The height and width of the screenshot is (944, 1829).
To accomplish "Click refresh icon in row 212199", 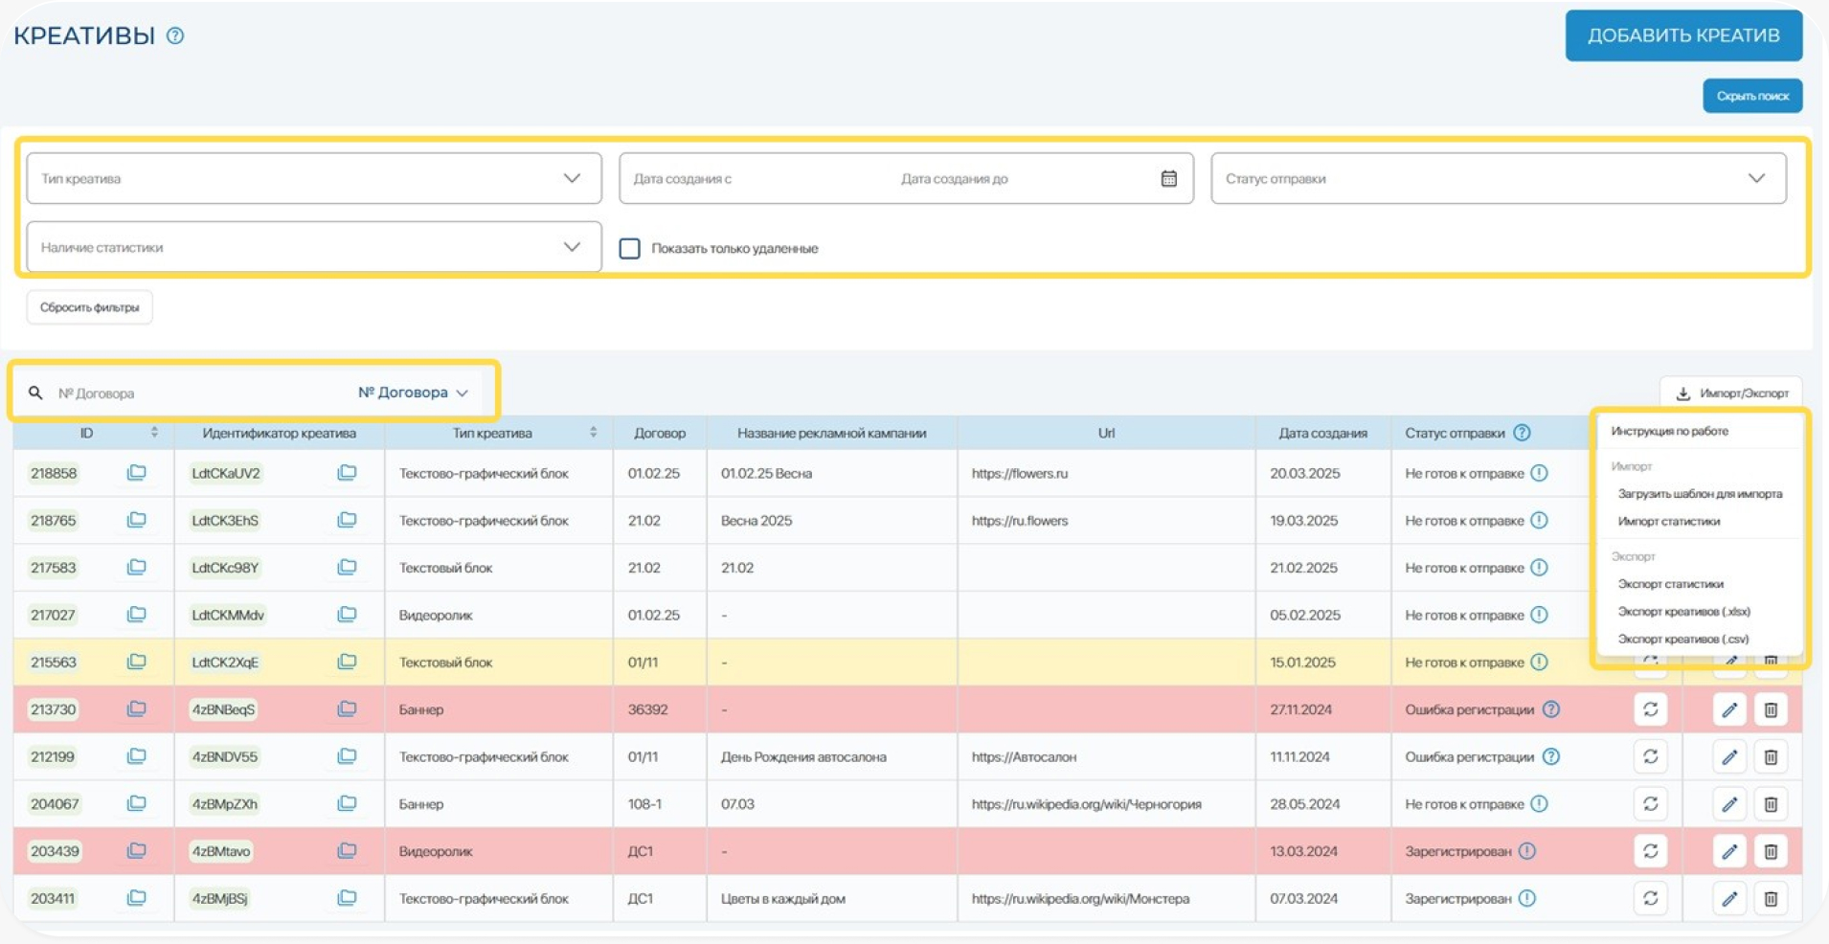I will tap(1651, 756).
